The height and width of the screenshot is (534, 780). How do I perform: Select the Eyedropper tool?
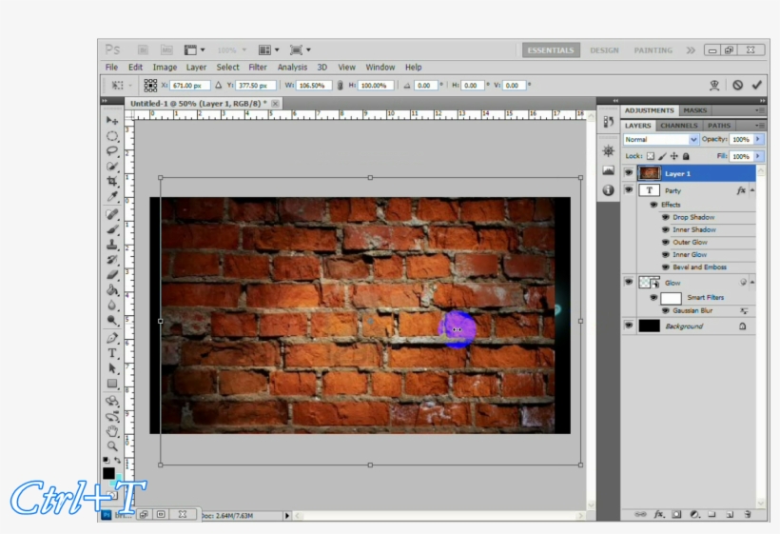(x=112, y=196)
